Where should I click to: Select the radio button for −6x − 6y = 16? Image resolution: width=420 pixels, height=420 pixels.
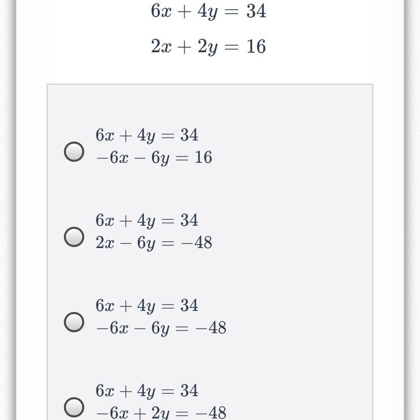tap(74, 151)
